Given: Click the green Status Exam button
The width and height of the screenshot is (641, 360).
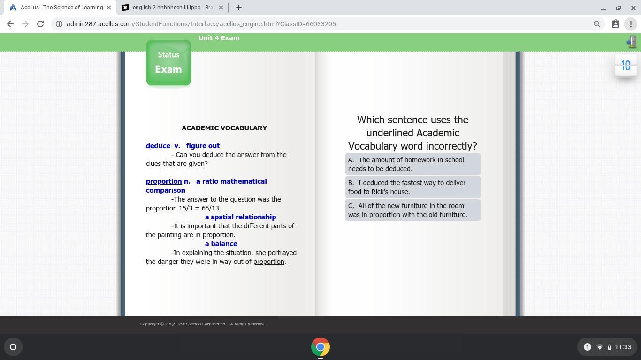Looking at the screenshot, I should (168, 63).
